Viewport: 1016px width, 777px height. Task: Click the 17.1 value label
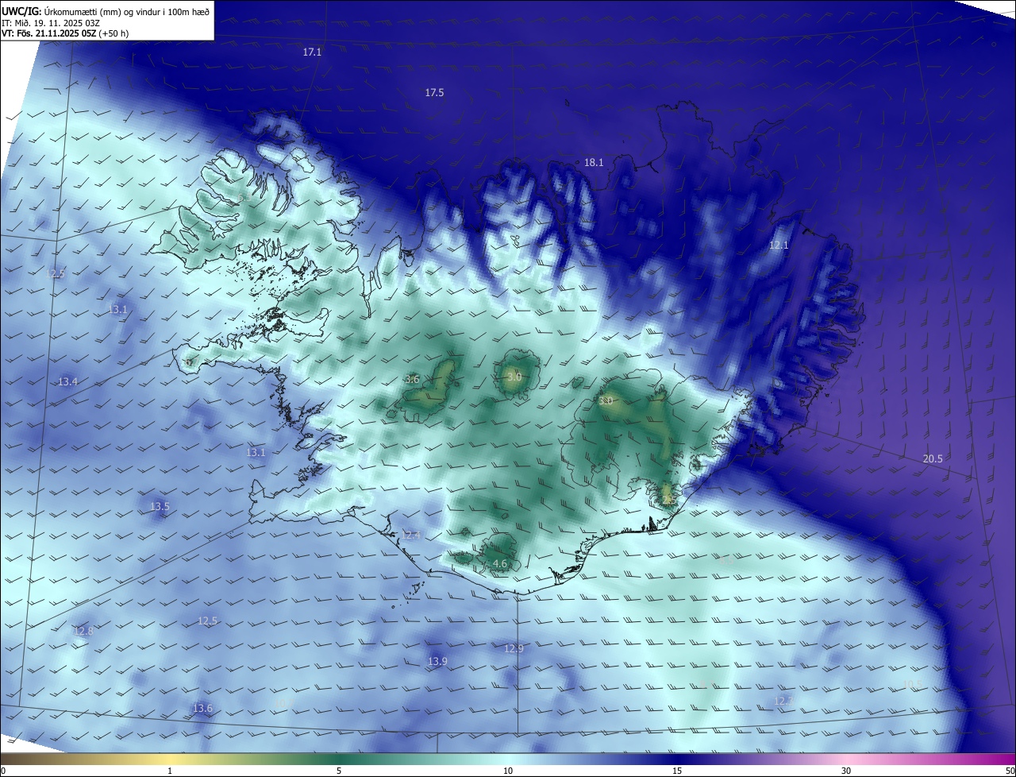tap(312, 52)
